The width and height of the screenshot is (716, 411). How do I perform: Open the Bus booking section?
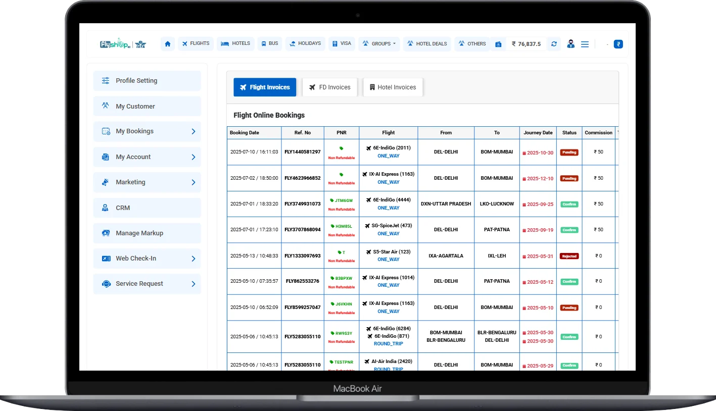pyautogui.click(x=270, y=44)
